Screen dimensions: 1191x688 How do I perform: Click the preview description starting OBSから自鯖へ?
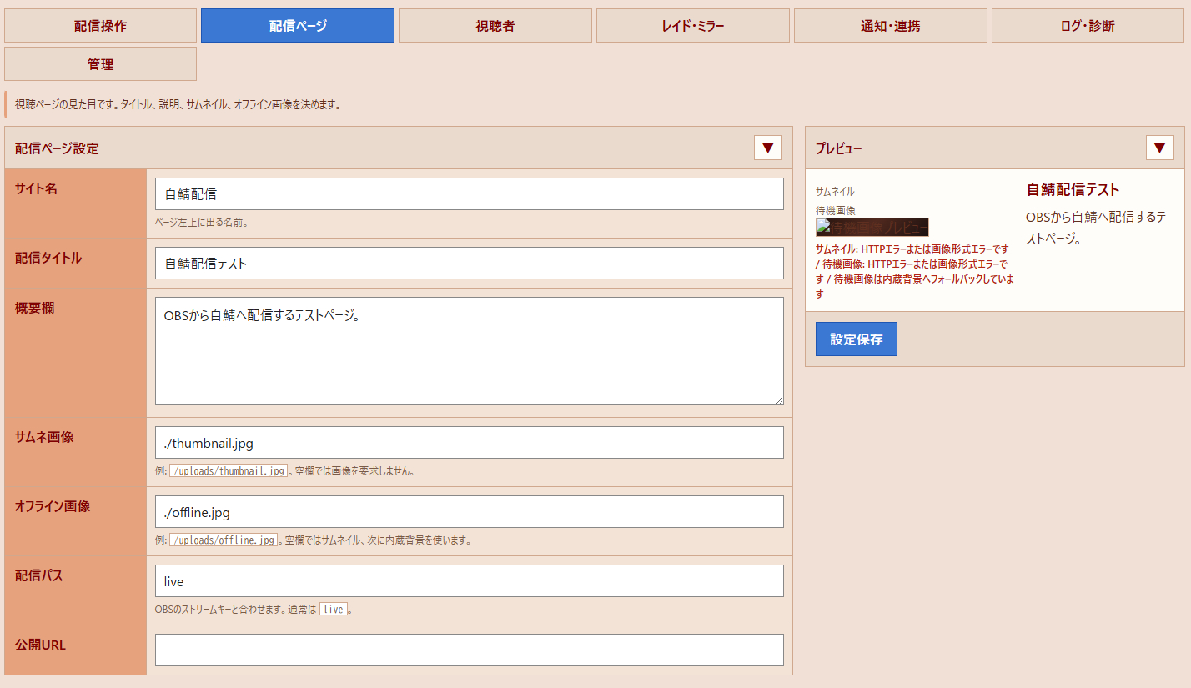point(1095,228)
